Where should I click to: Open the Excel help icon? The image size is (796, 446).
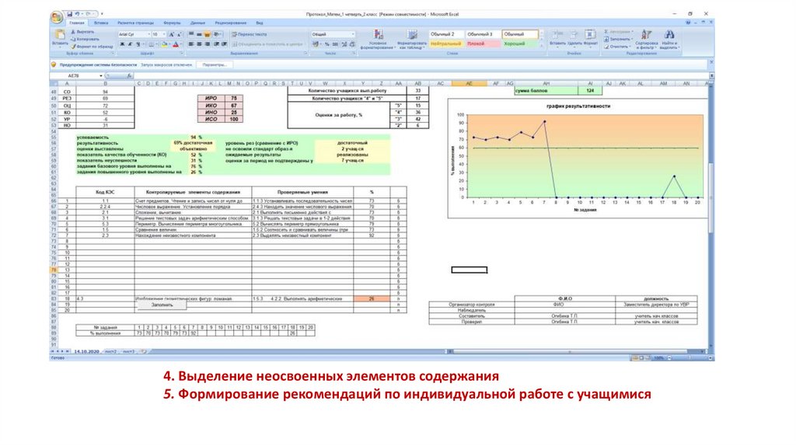(689, 23)
